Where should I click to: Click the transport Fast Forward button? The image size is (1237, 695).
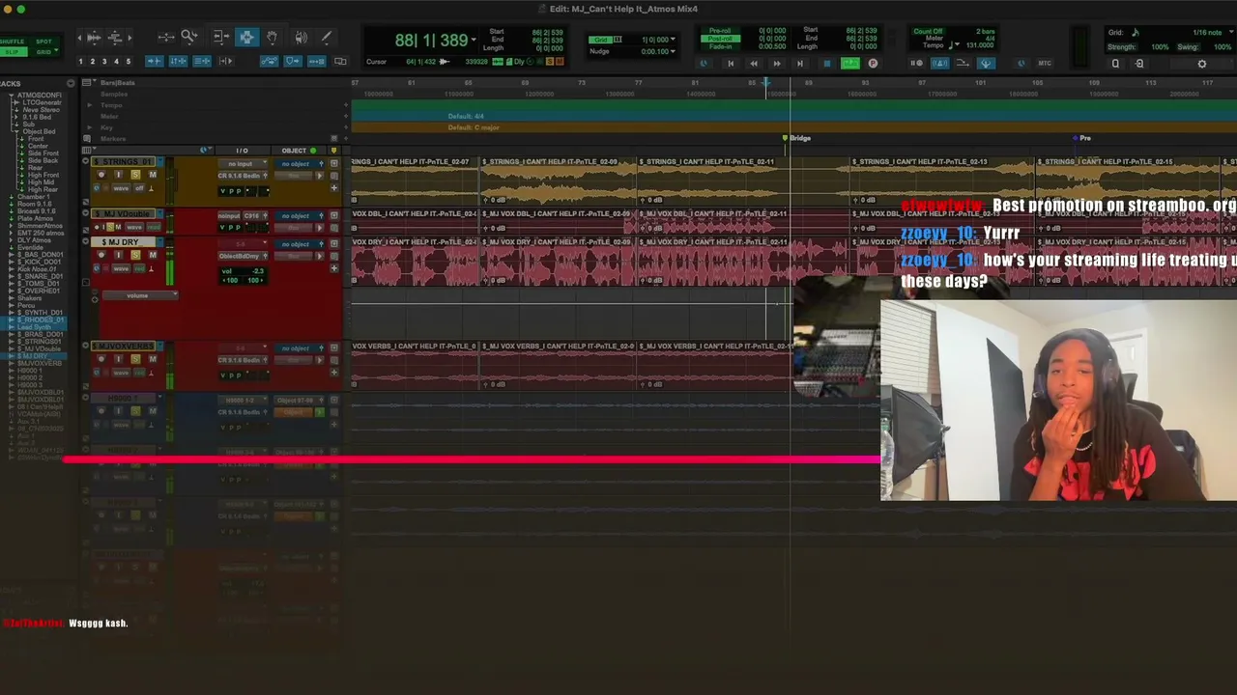point(777,64)
